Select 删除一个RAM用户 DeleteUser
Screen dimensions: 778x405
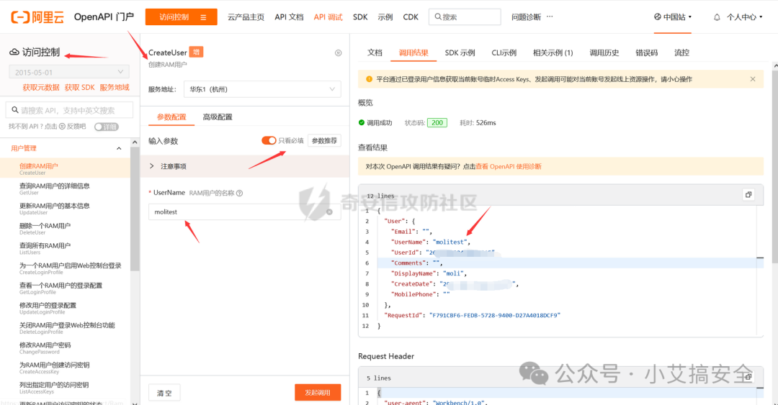(65, 228)
